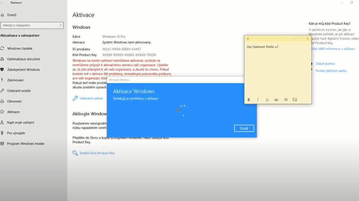
Task: Open Program Windows Insider page
Action: (26, 144)
